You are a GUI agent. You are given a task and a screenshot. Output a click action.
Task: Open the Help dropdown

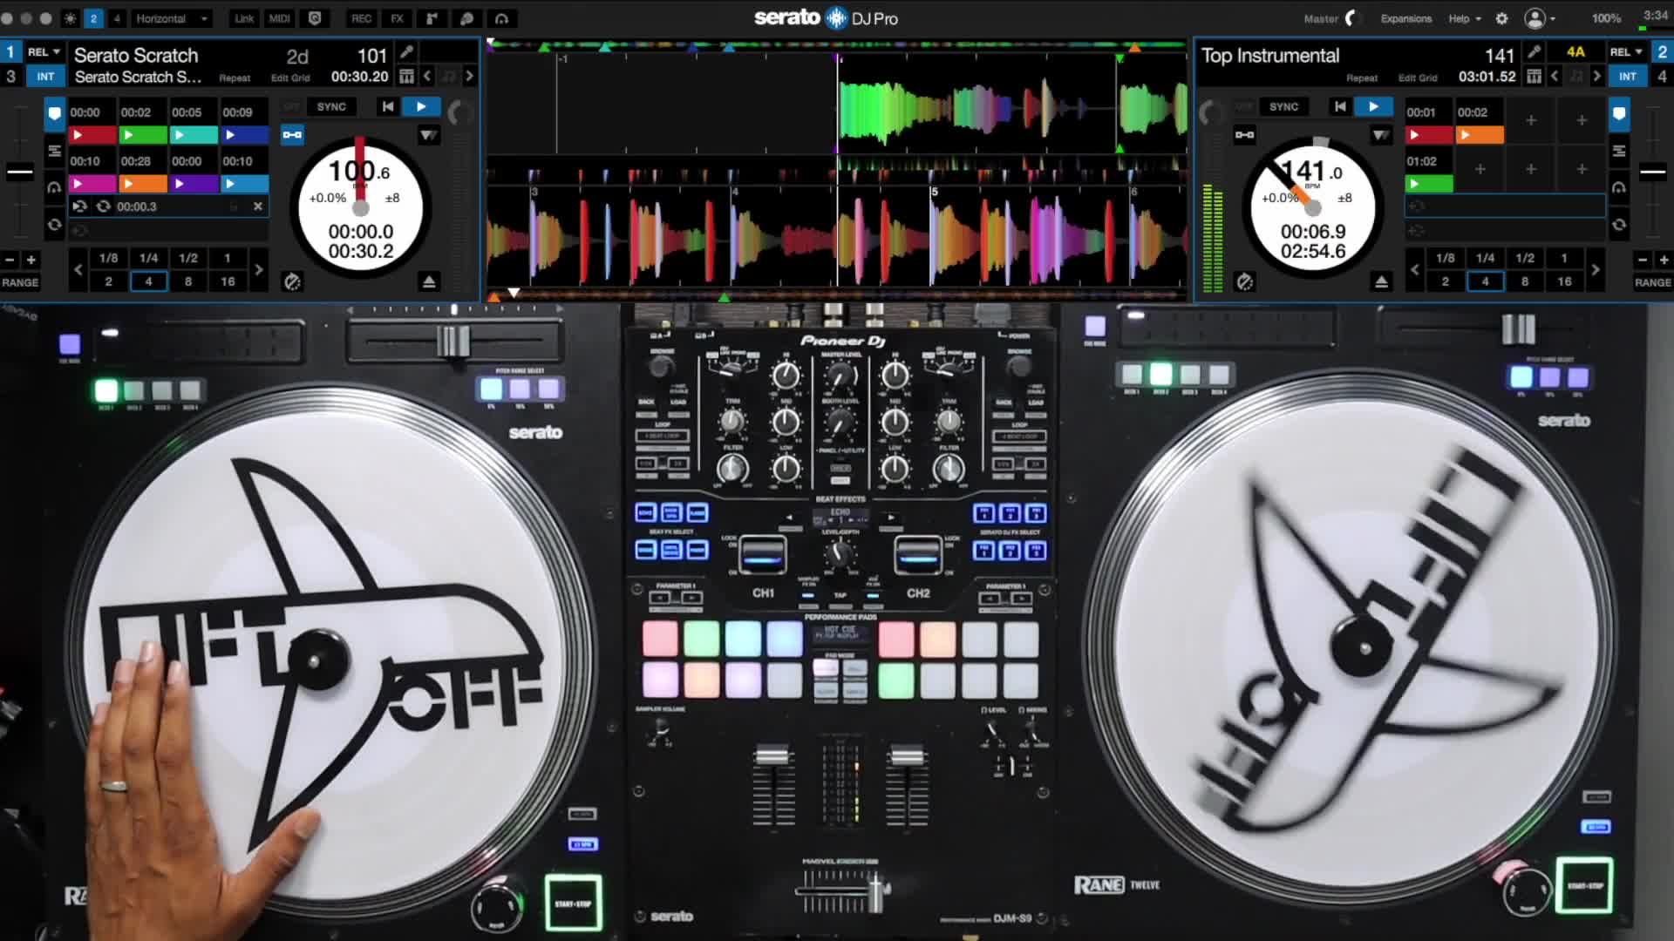1465,18
